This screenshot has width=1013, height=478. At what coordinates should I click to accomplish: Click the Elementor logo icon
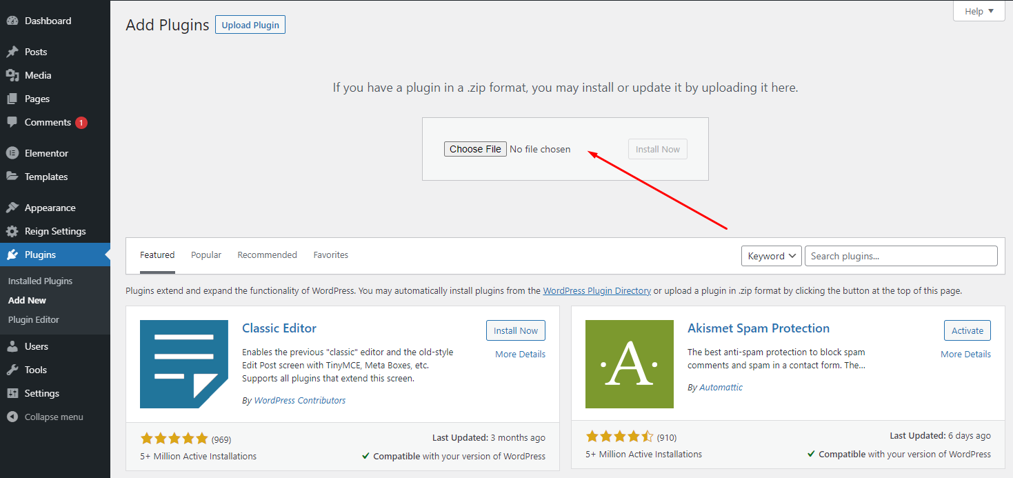click(x=12, y=153)
